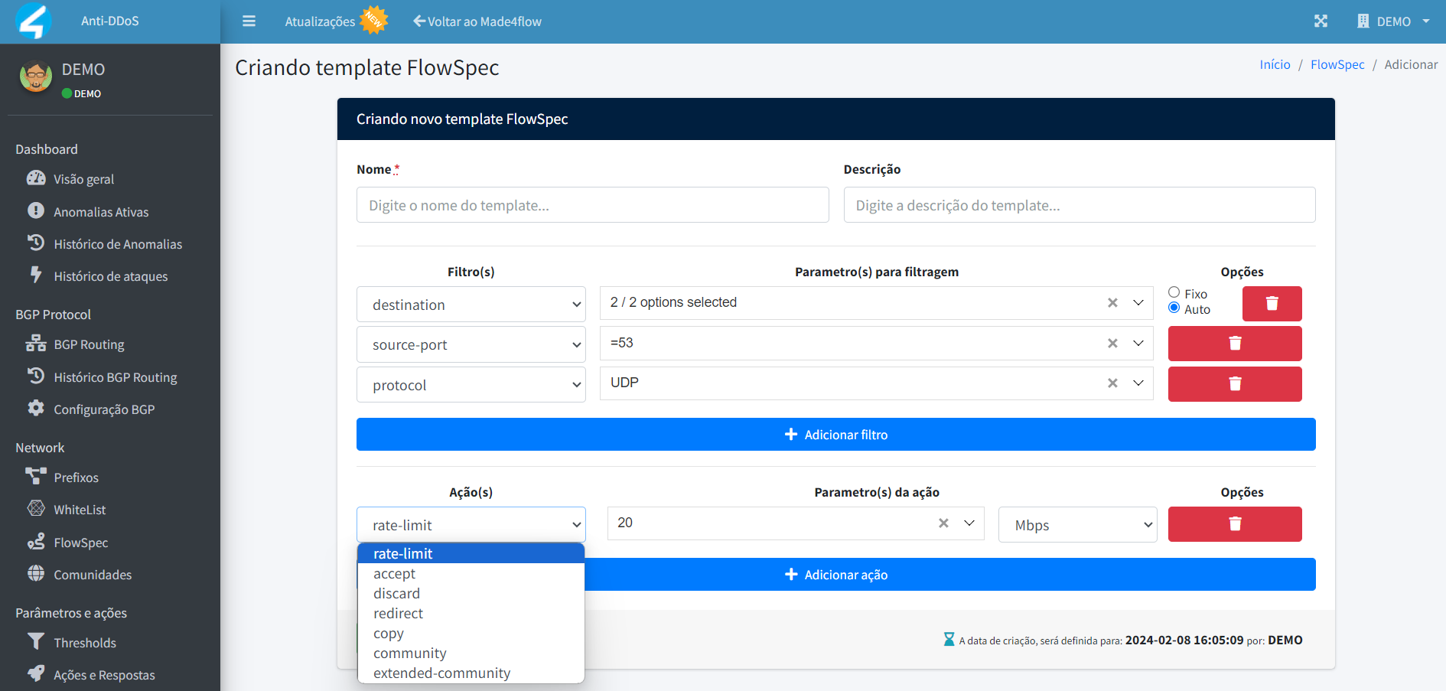Select the Fixo radio button
Image resolution: width=1446 pixels, height=691 pixels.
(x=1174, y=292)
